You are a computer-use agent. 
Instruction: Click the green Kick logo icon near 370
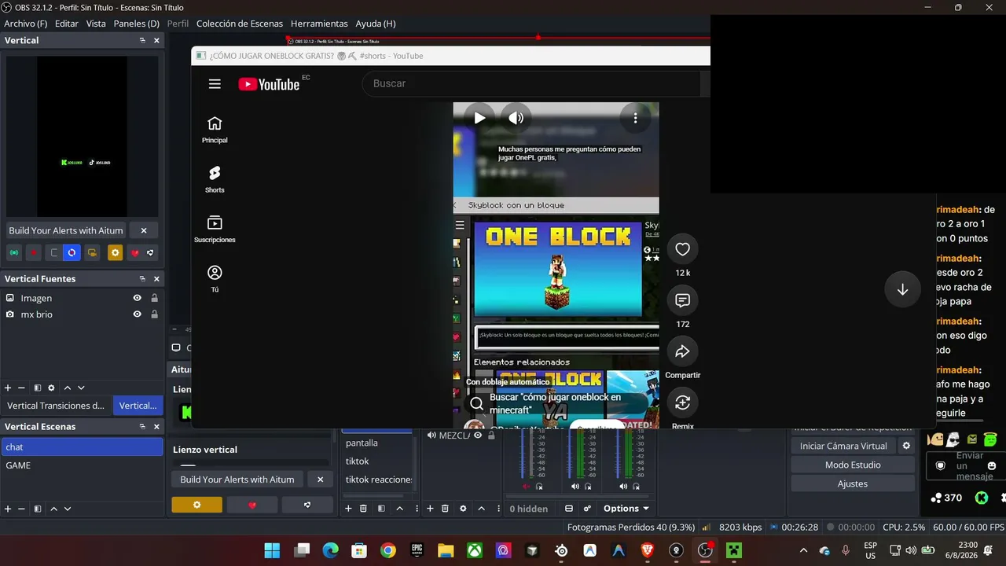982,498
